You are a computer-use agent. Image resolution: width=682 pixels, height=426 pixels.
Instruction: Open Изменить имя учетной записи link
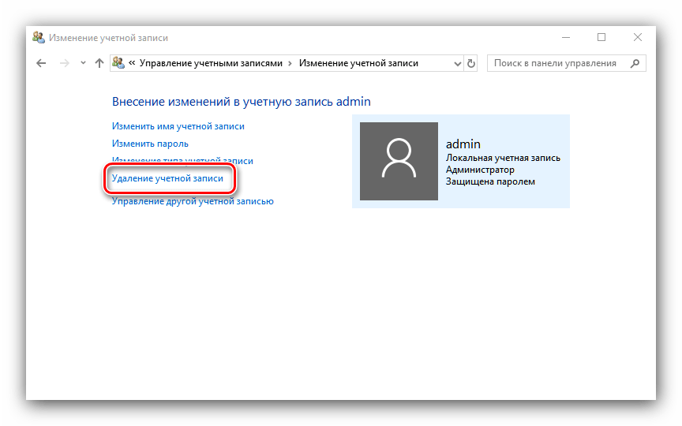[178, 126]
